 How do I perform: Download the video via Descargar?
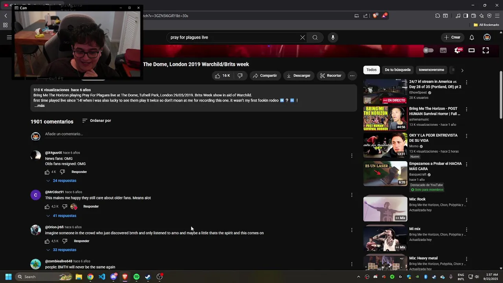pyautogui.click(x=298, y=75)
